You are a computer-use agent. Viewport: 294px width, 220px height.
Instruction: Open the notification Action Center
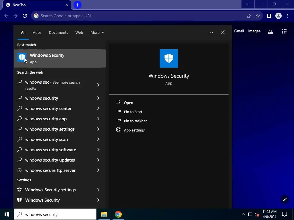(285, 214)
